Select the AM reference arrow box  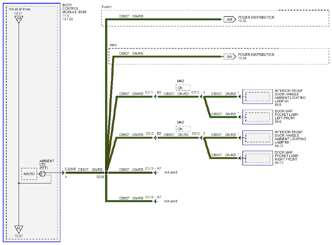(230, 20)
